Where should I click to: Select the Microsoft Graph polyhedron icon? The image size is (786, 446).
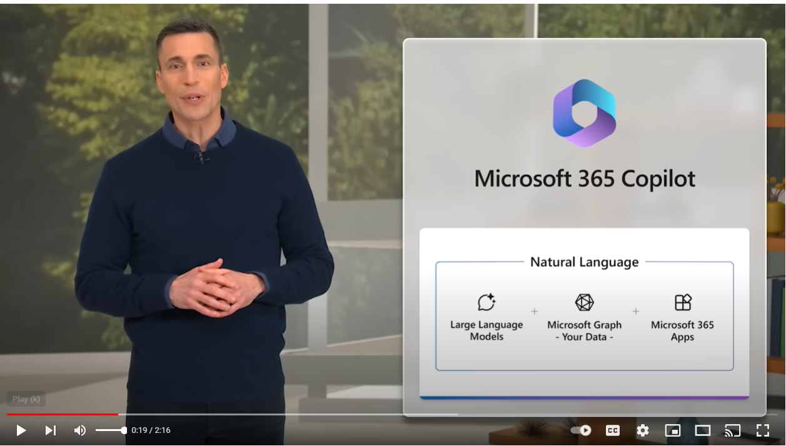coord(584,302)
